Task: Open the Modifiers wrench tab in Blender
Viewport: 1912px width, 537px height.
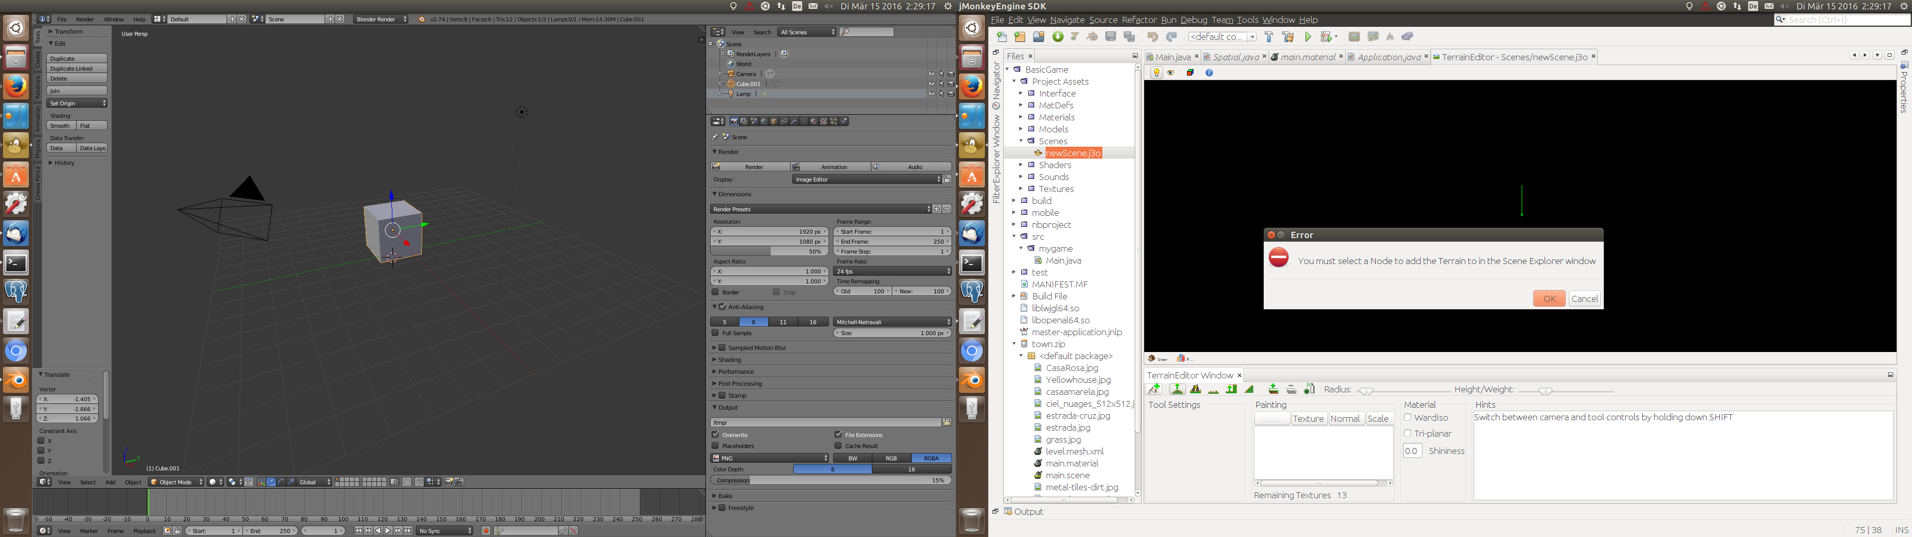Action: tap(794, 121)
